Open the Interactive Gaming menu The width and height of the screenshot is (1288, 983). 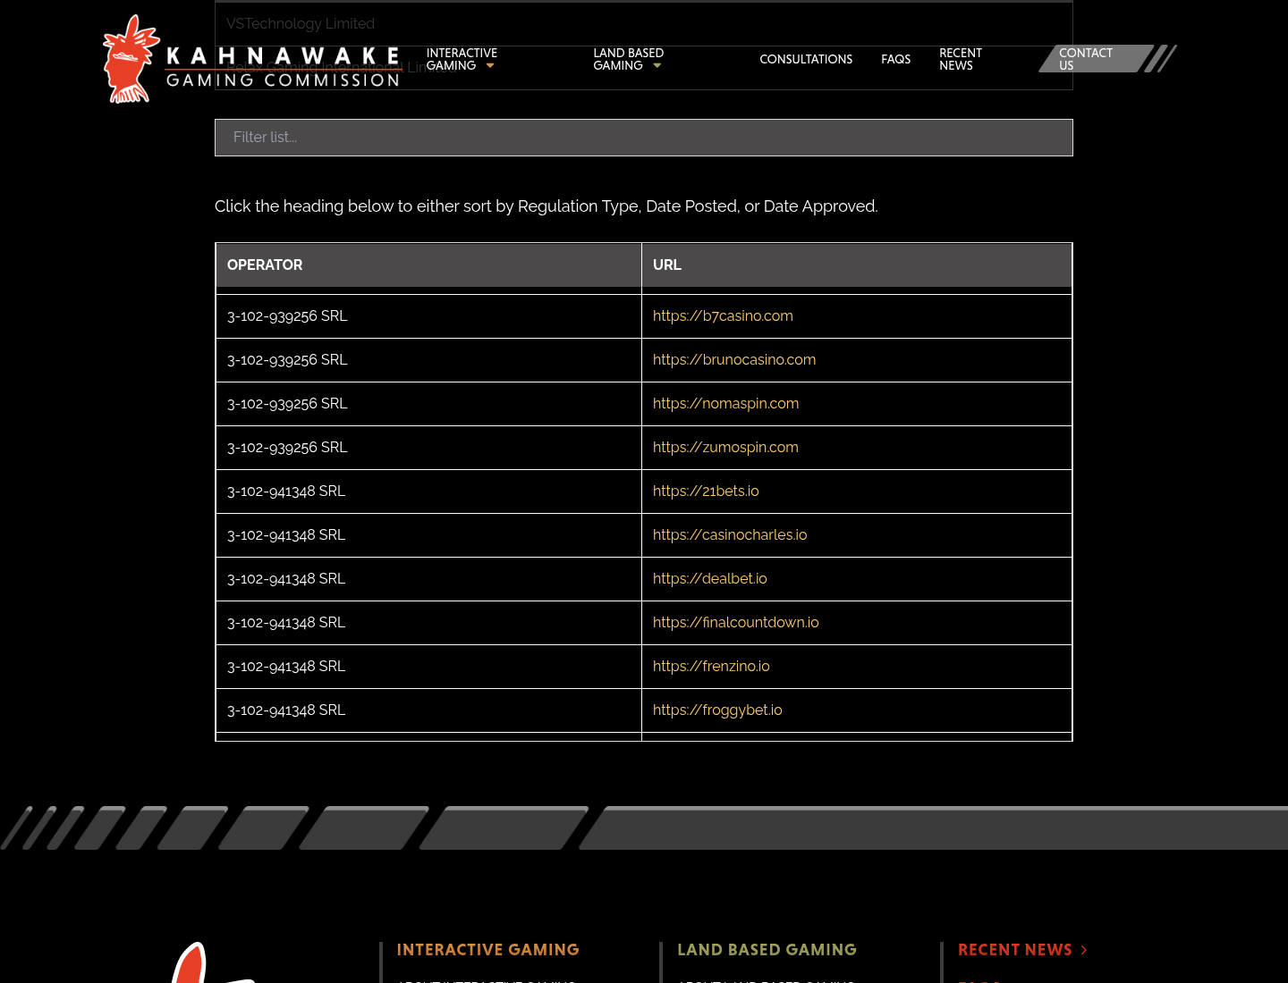point(462,59)
